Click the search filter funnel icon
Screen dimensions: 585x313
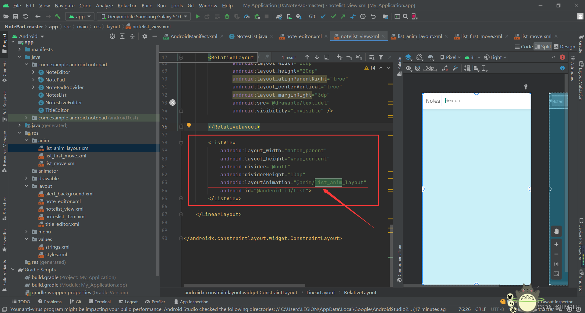pos(381,57)
